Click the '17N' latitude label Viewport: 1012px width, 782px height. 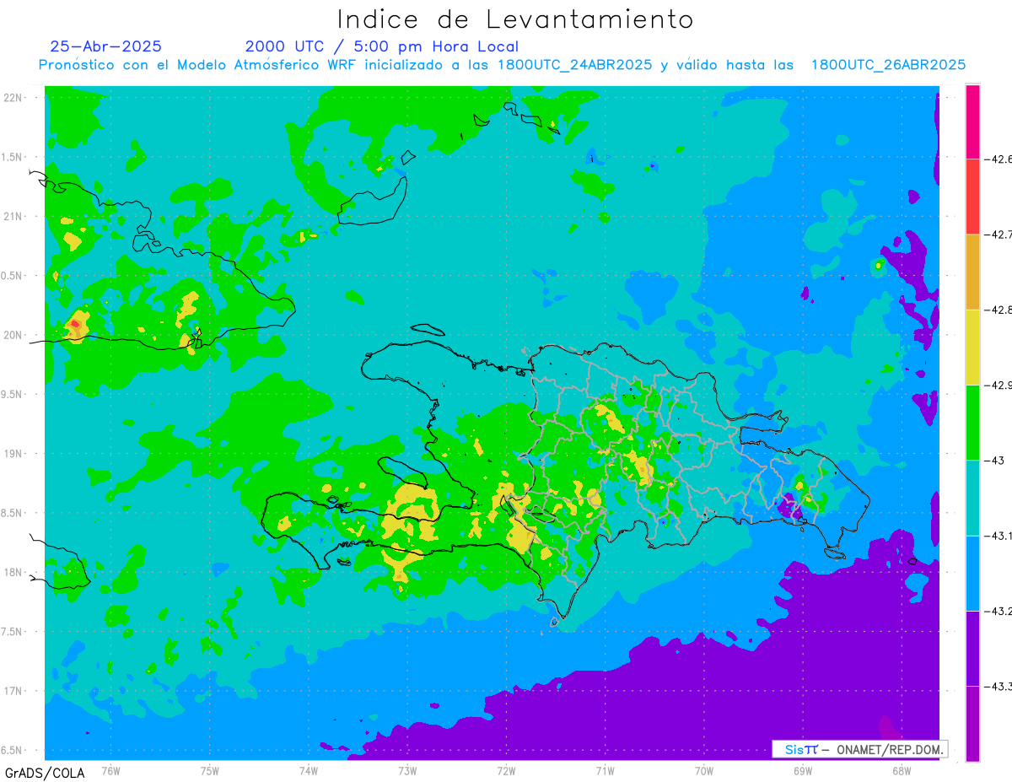pos(14,691)
